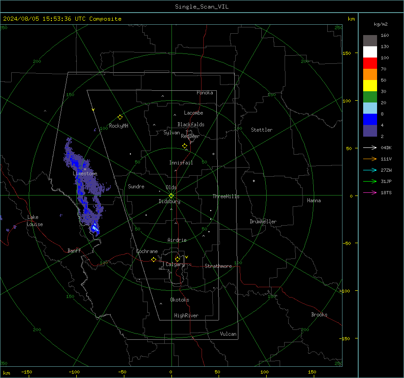Image resolution: width=404 pixels, height=378 pixels.
Task: Select the yellow V marker north of RockyMH
Action: pyautogui.click(x=93, y=110)
